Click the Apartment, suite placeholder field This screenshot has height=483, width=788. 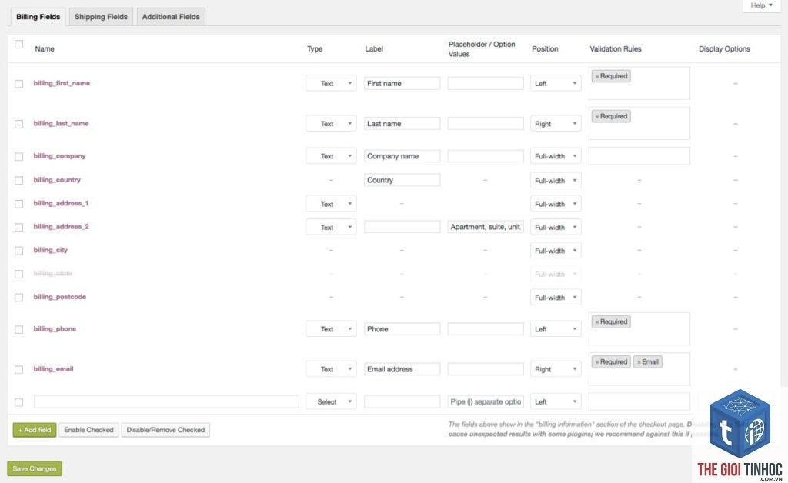click(486, 227)
